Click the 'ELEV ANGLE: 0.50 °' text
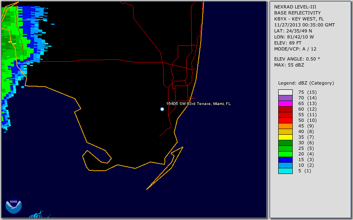The image size is (353, 220). [x=297, y=59]
